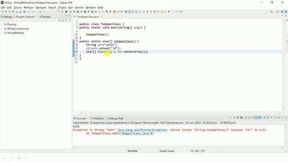Open the Project menu
The height and width of the screenshot is (162, 288).
click(x=62, y=8)
